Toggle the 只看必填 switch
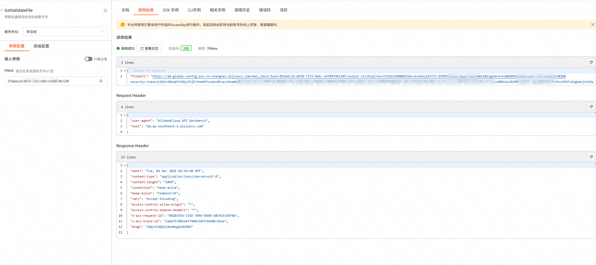Viewport: 596px width, 265px height. (x=89, y=59)
